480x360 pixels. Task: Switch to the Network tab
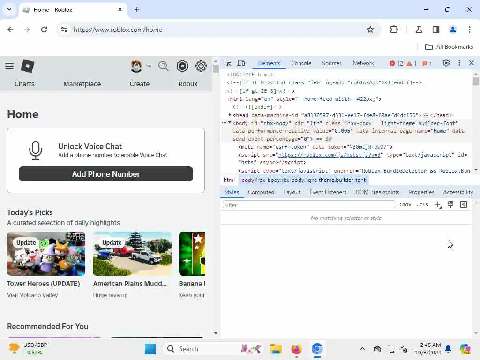click(x=363, y=63)
